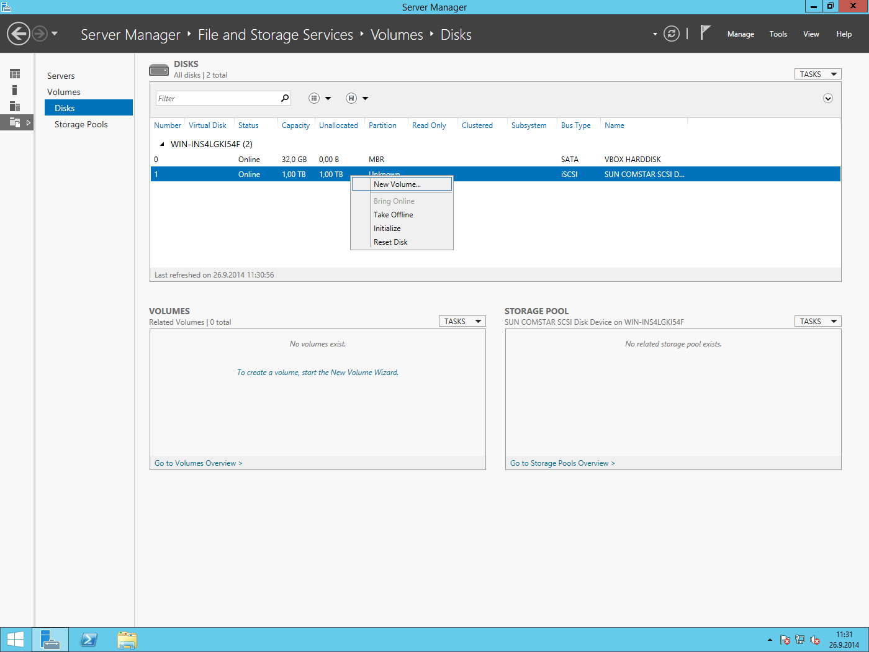Click the Refresh icon in header
Viewport: 869px width, 652px height.
(x=672, y=34)
